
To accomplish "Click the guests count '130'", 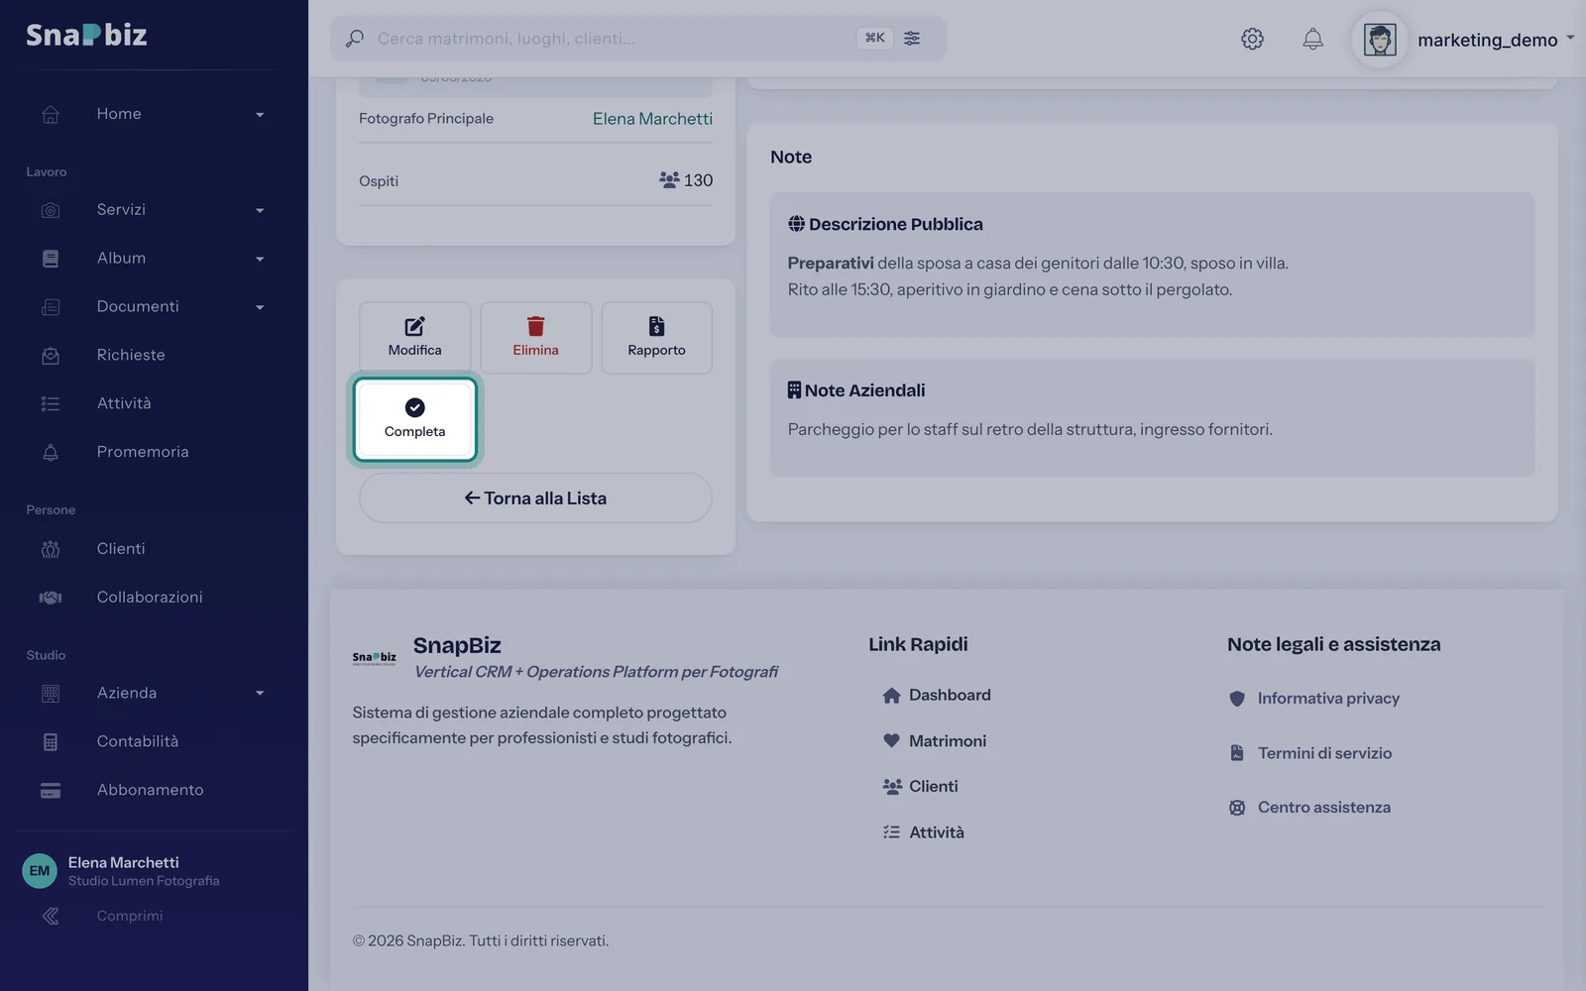I will click(698, 180).
